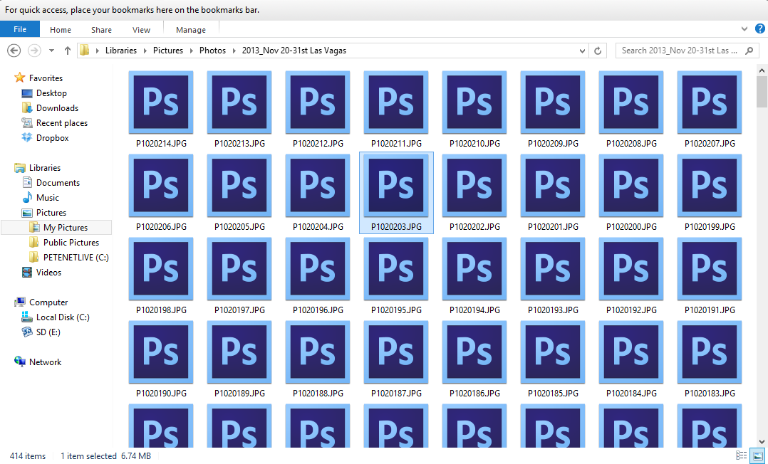The image size is (768, 464).
Task: Select the P1020198.JPG Photoshop file icon
Action: [x=161, y=269]
